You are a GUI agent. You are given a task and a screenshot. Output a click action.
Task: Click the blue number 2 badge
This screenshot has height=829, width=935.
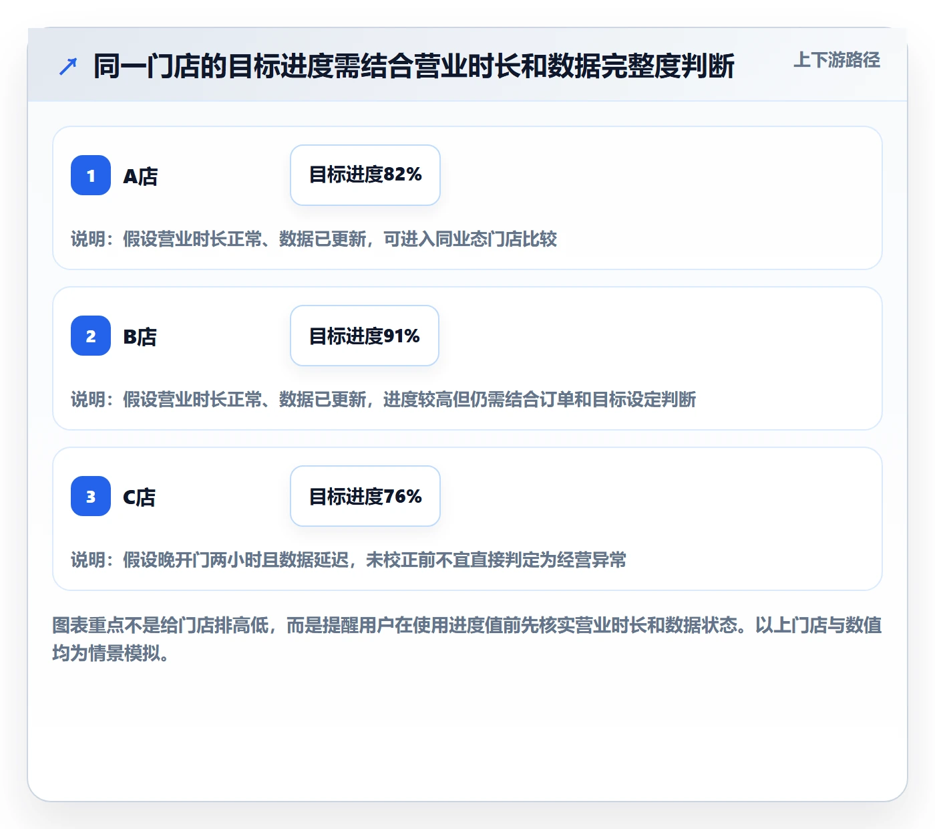(x=91, y=336)
